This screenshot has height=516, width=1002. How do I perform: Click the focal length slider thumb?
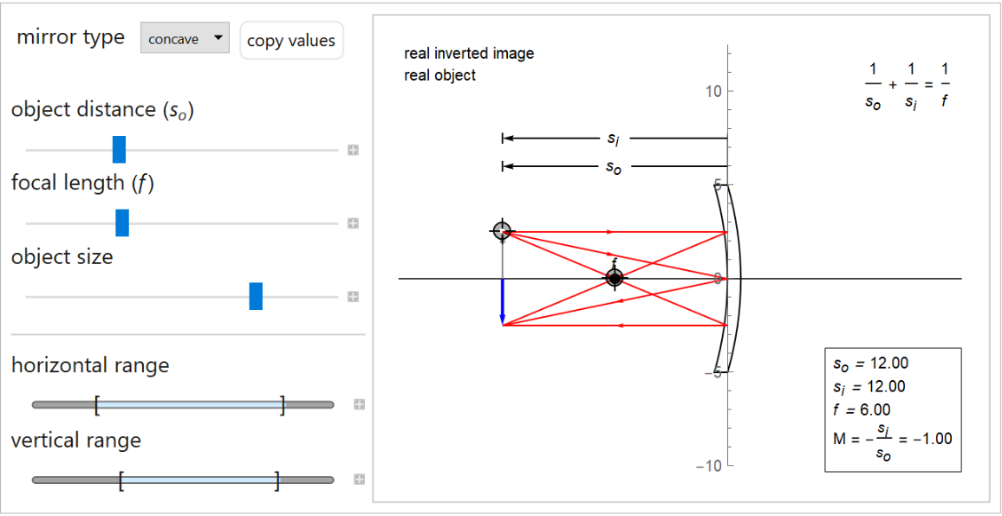[122, 223]
